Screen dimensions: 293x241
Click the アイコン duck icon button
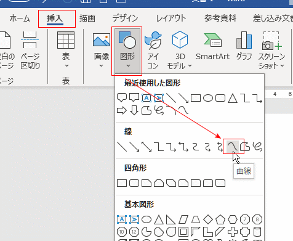153,51
